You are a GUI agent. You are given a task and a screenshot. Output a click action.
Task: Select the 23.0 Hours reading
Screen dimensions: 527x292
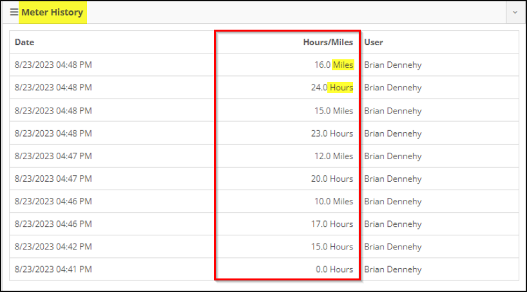332,133
